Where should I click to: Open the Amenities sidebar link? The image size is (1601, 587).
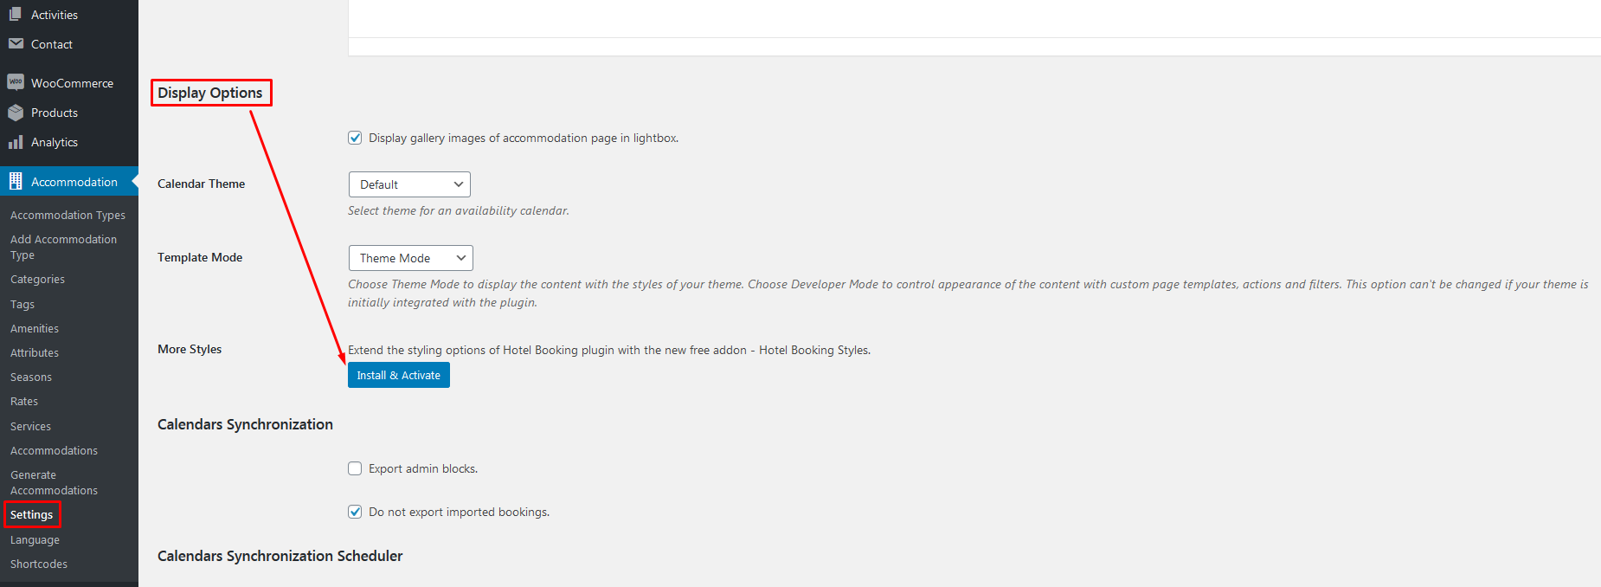[x=35, y=329]
